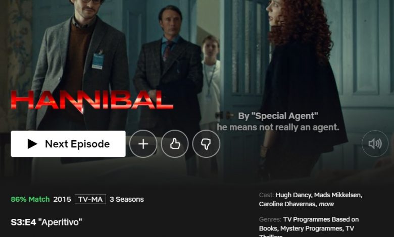Rate the show with thumbs down icon
Screen dimensions: 394x237
pyautogui.click(x=206, y=144)
